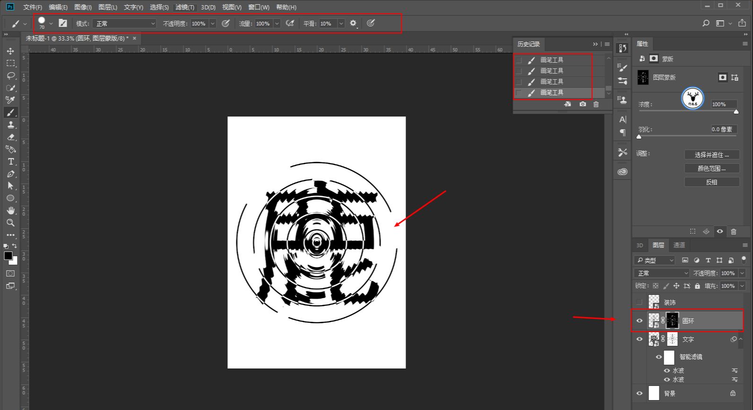Open the smoothing 平滑 dropdown
This screenshot has height=410, width=753.
click(341, 23)
